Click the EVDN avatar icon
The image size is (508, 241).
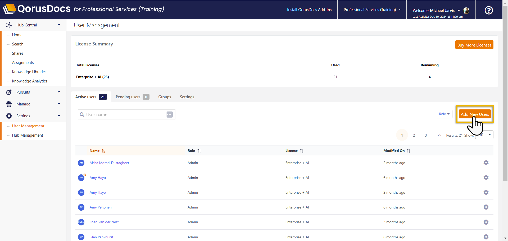tap(81, 222)
